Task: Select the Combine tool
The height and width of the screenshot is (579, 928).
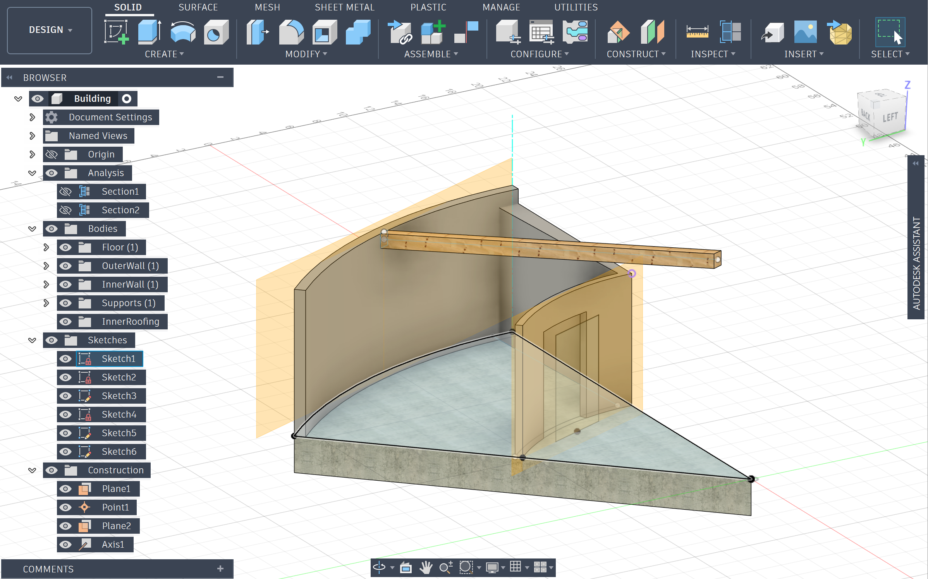Action: tap(358, 32)
